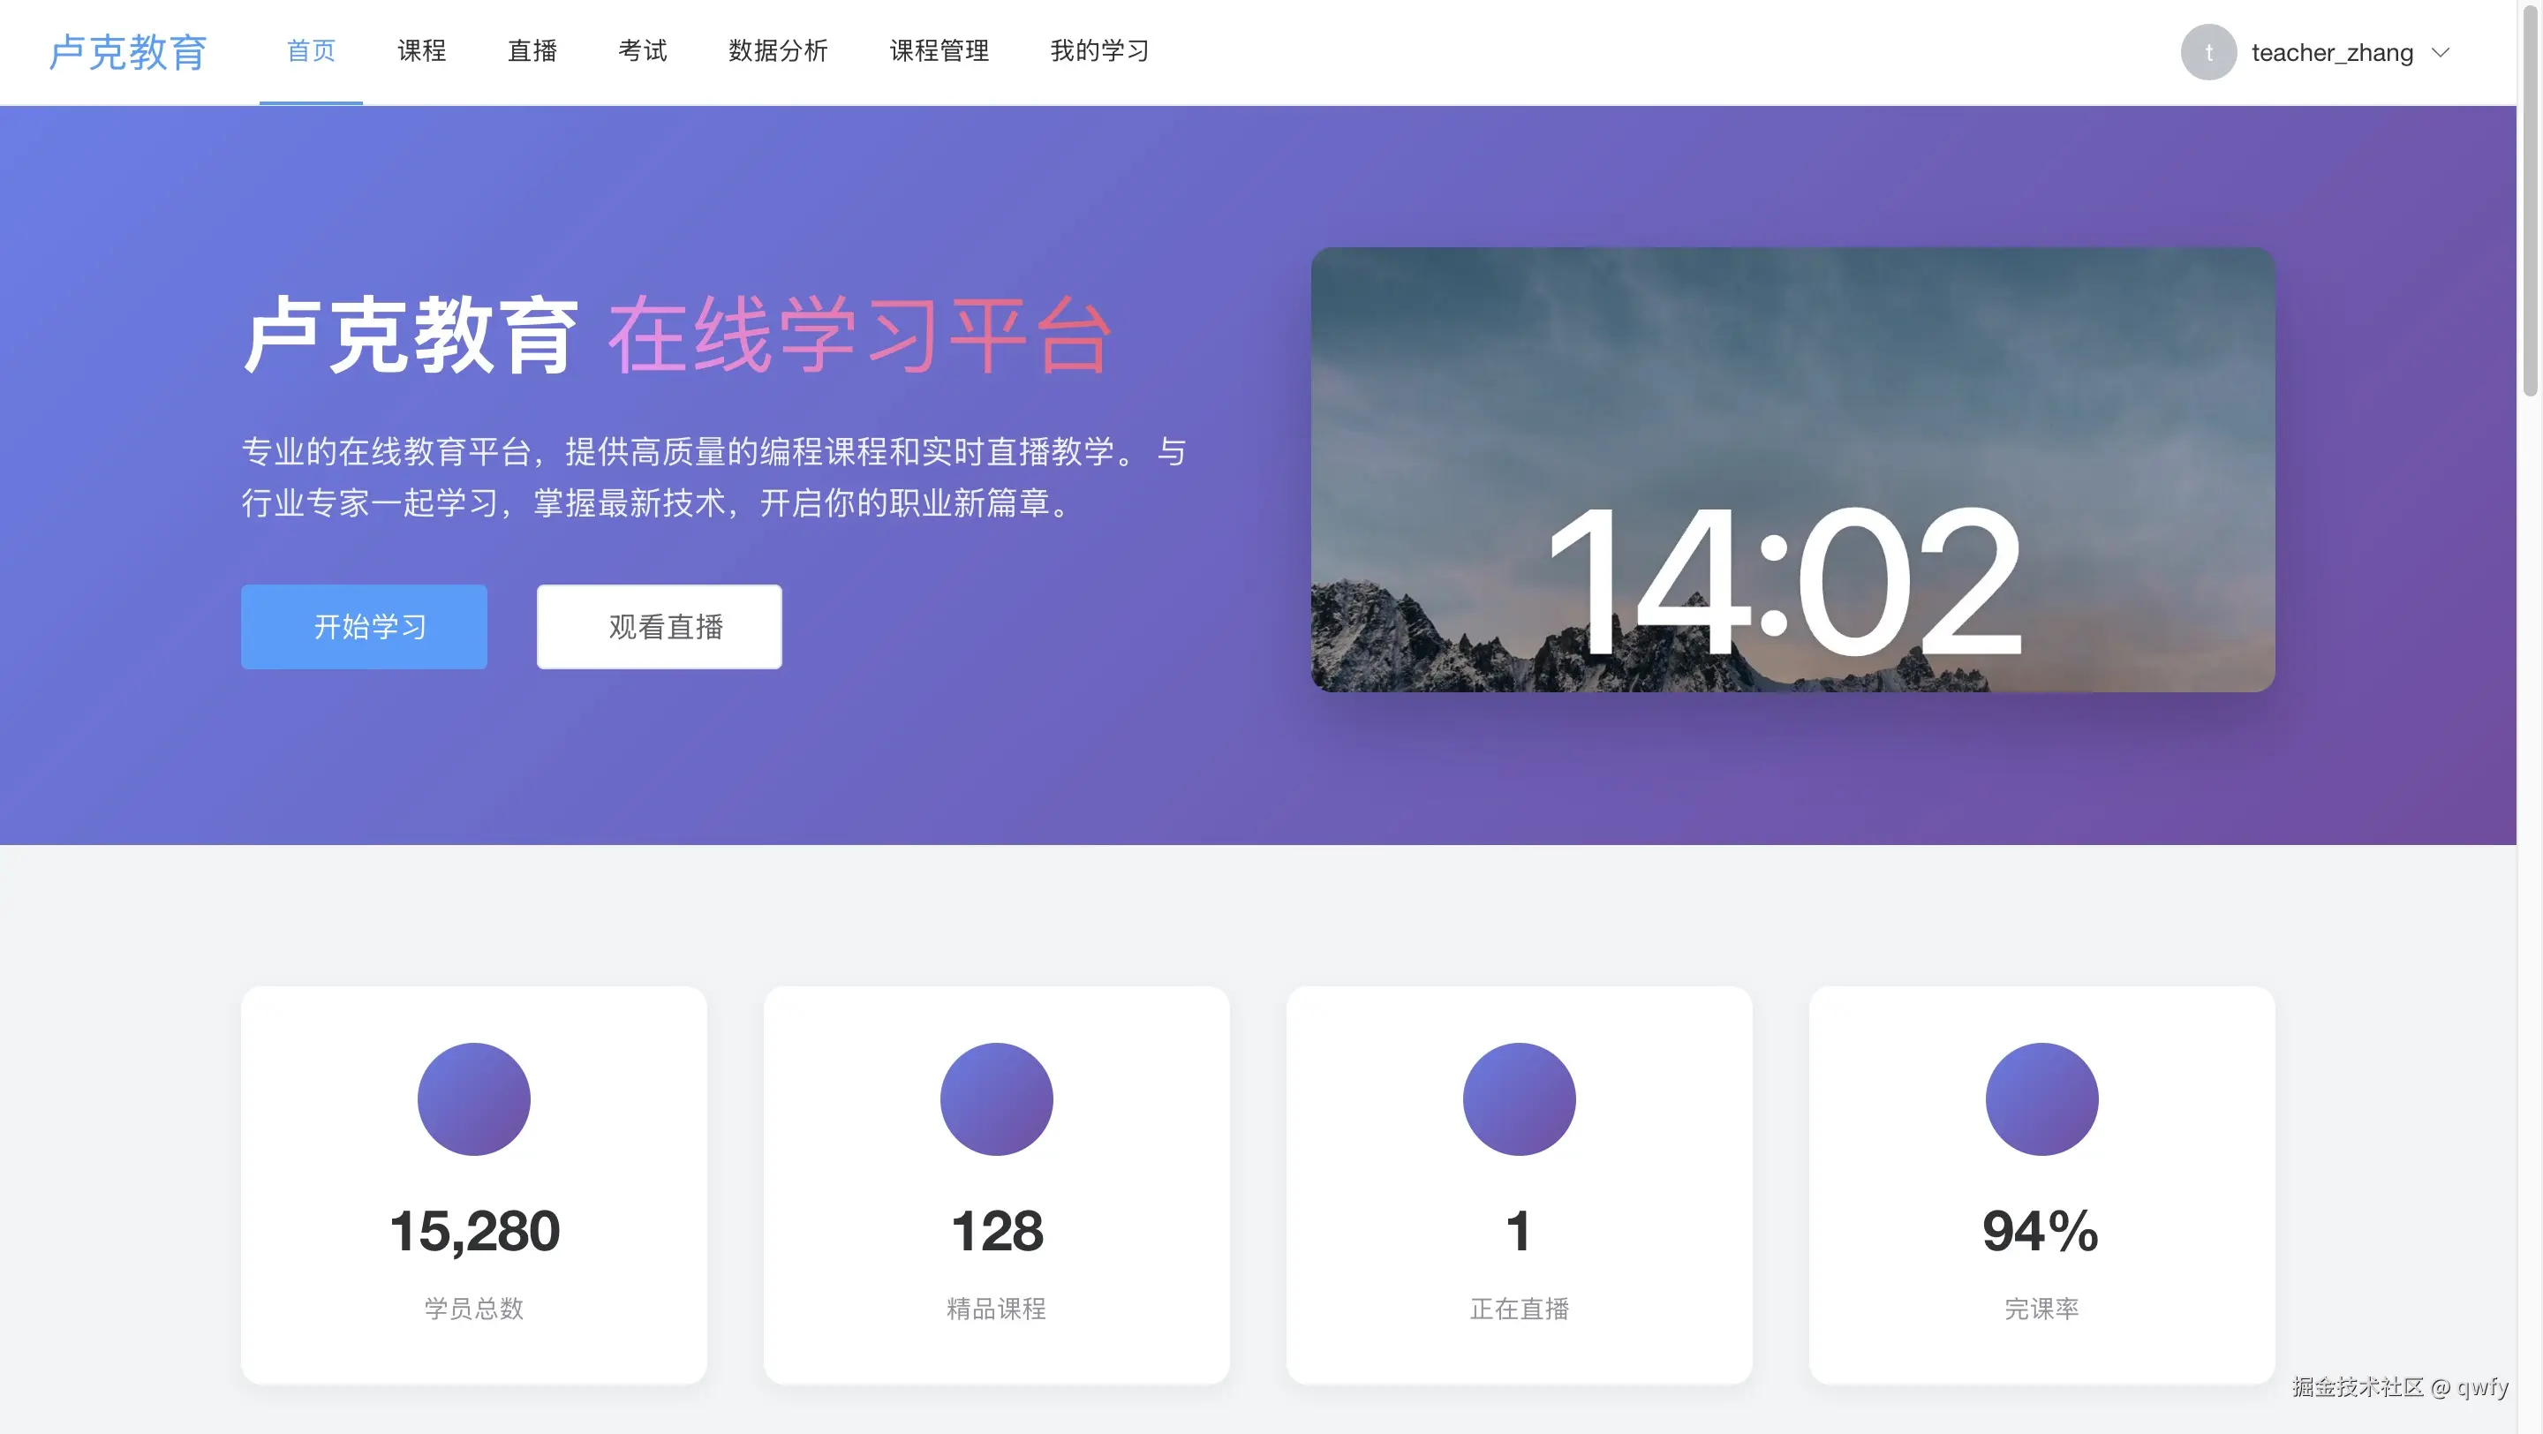Open the 课程 menu item

coord(421,51)
